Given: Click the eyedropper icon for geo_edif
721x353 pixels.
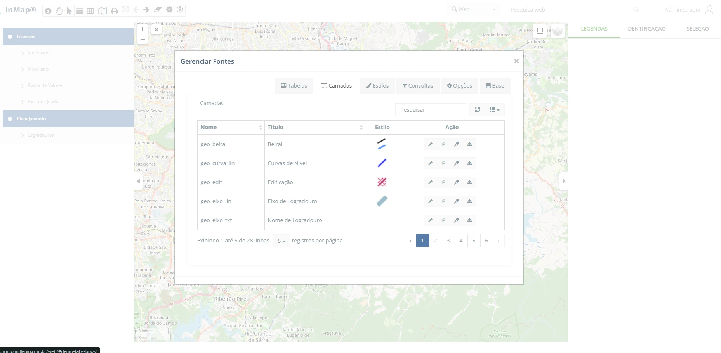Looking at the screenshot, I should pos(457,182).
